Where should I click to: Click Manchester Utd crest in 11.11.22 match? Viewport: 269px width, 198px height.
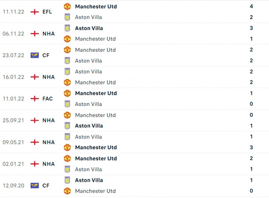pyautogui.click(x=67, y=6)
